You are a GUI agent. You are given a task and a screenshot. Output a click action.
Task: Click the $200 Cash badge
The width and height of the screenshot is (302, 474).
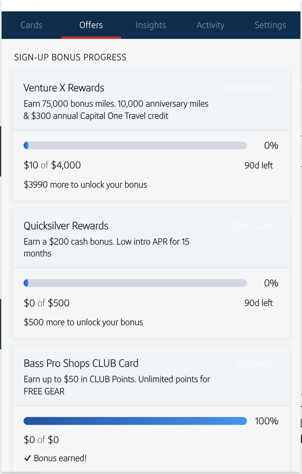251,227
